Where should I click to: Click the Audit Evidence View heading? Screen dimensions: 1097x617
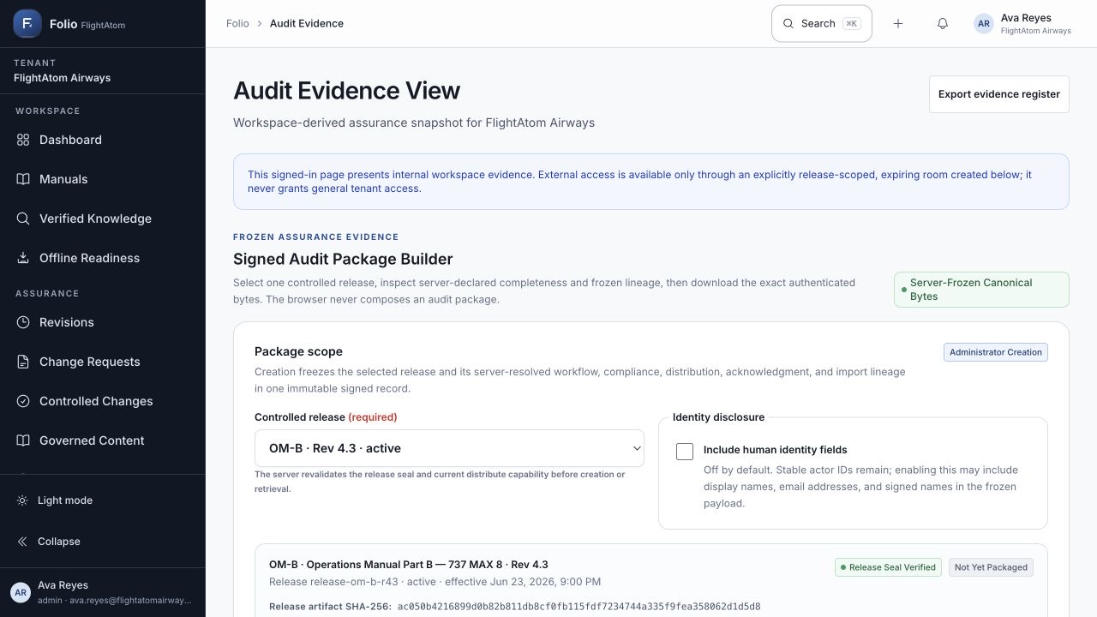(346, 91)
